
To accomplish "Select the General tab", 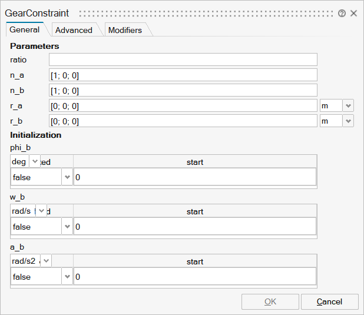I will pos(25,29).
